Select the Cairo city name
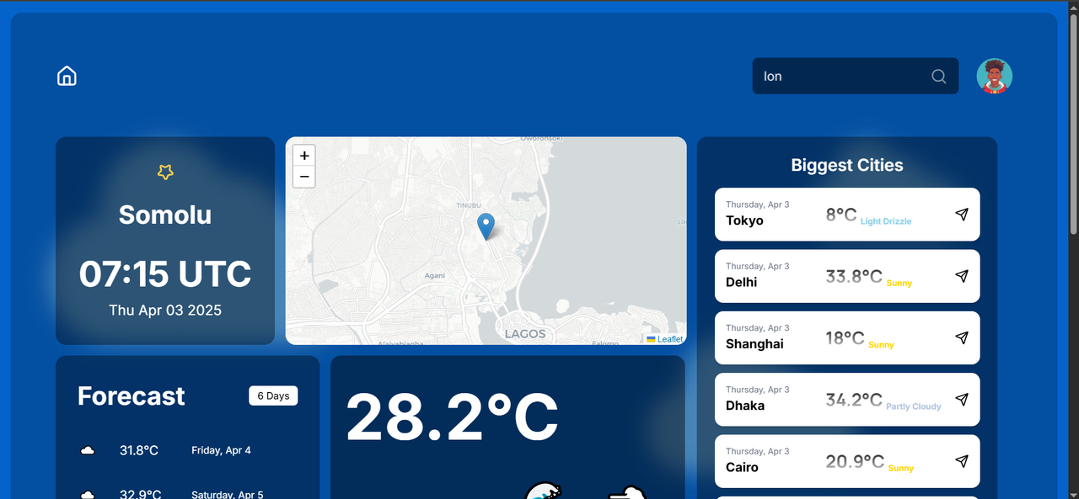The width and height of the screenshot is (1079, 499). [x=742, y=467]
